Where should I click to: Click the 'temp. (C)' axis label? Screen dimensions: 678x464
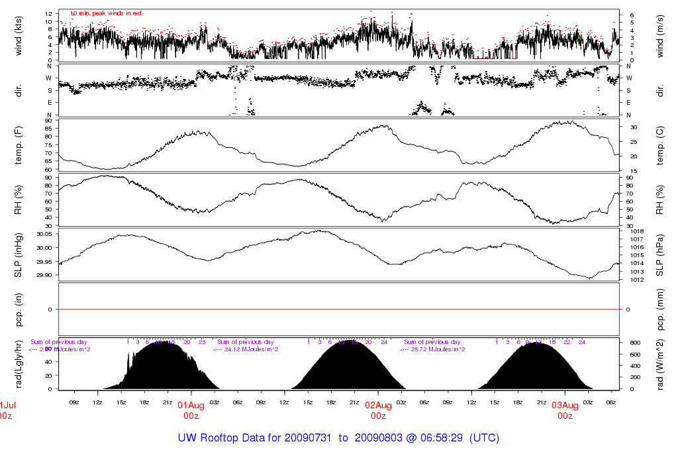click(659, 145)
